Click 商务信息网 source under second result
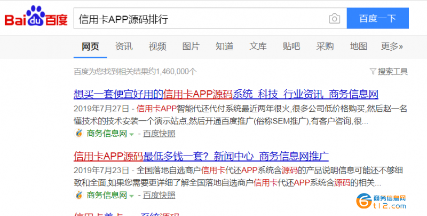The image size is (427, 216). [x=107, y=195]
